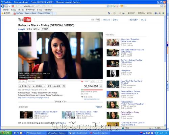Open the Re: Rebecca Black Friday response video

87,113
